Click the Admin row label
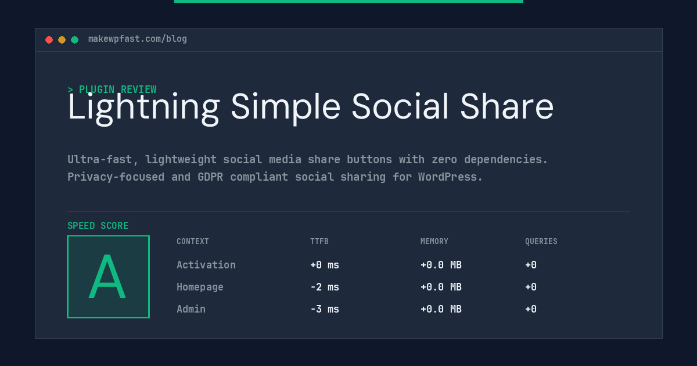 pyautogui.click(x=191, y=309)
